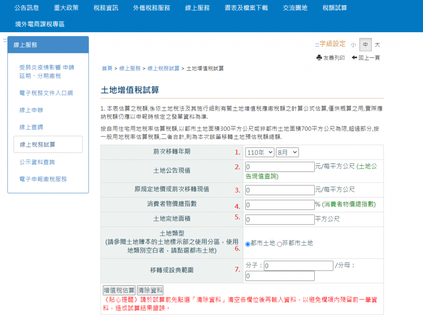Open the 稅額試算 menu item
Screen dimensions: 423x324
coord(335,8)
